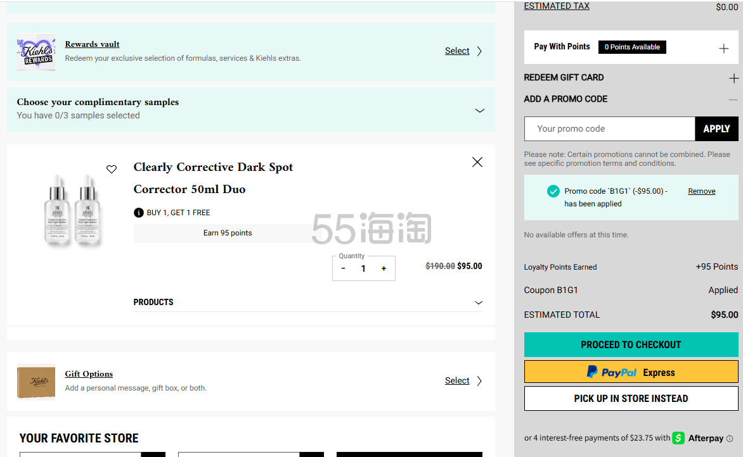Open Clearly Corrective Dark Spot Corrector title
This screenshot has width=743, height=457.
213,178
